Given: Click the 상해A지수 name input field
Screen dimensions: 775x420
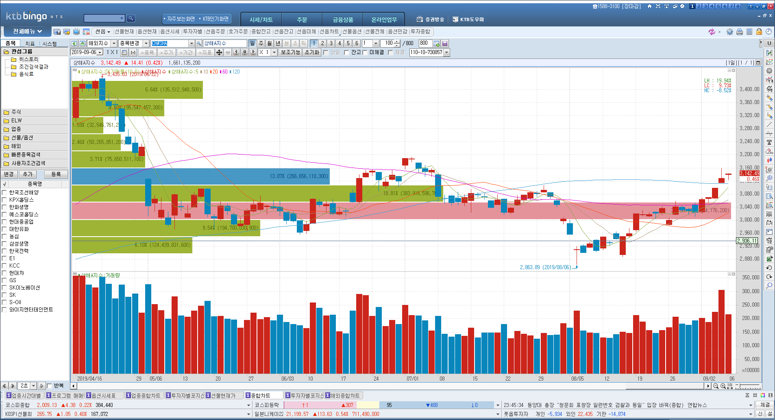Looking at the screenshot, I should point(225,43).
